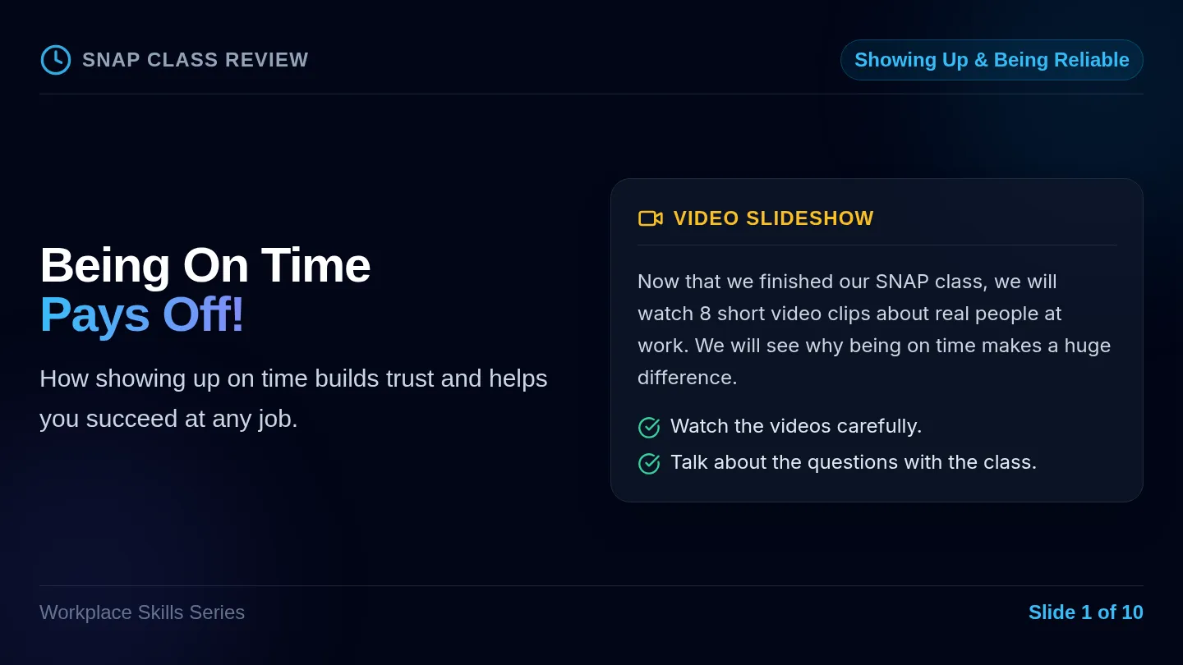Click the subtitle about showing up on time

294,398
